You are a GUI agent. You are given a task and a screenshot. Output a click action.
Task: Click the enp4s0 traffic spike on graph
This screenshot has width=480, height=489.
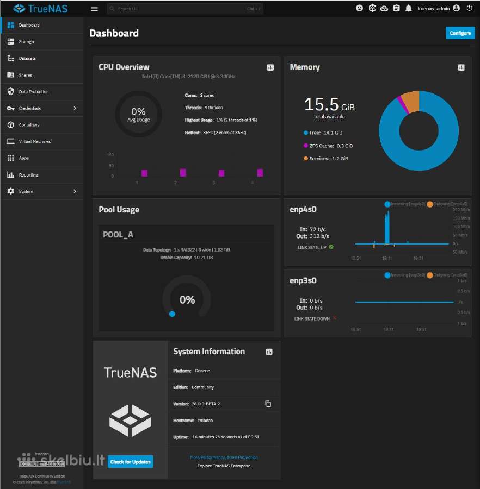pos(387,228)
